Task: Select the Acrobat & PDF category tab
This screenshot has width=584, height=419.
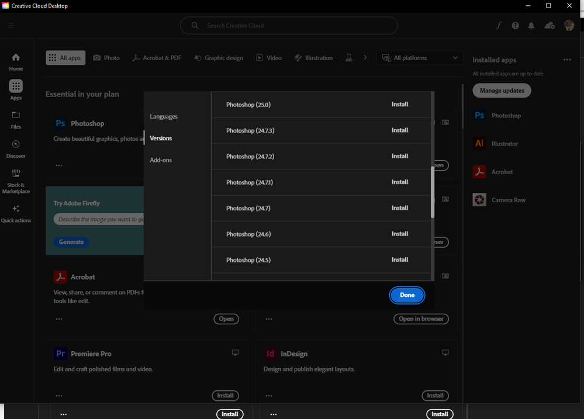Action: point(157,58)
